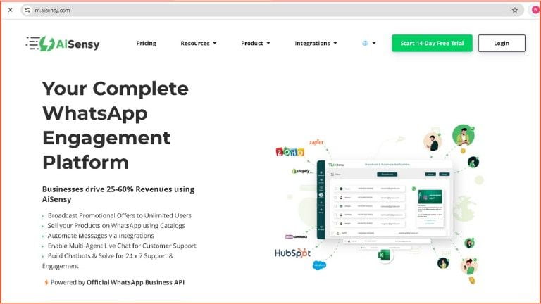Viewport: 541px width, 304px height.
Task: Click 'Automate Messages via Integrations' bullet
Action: 101,236
